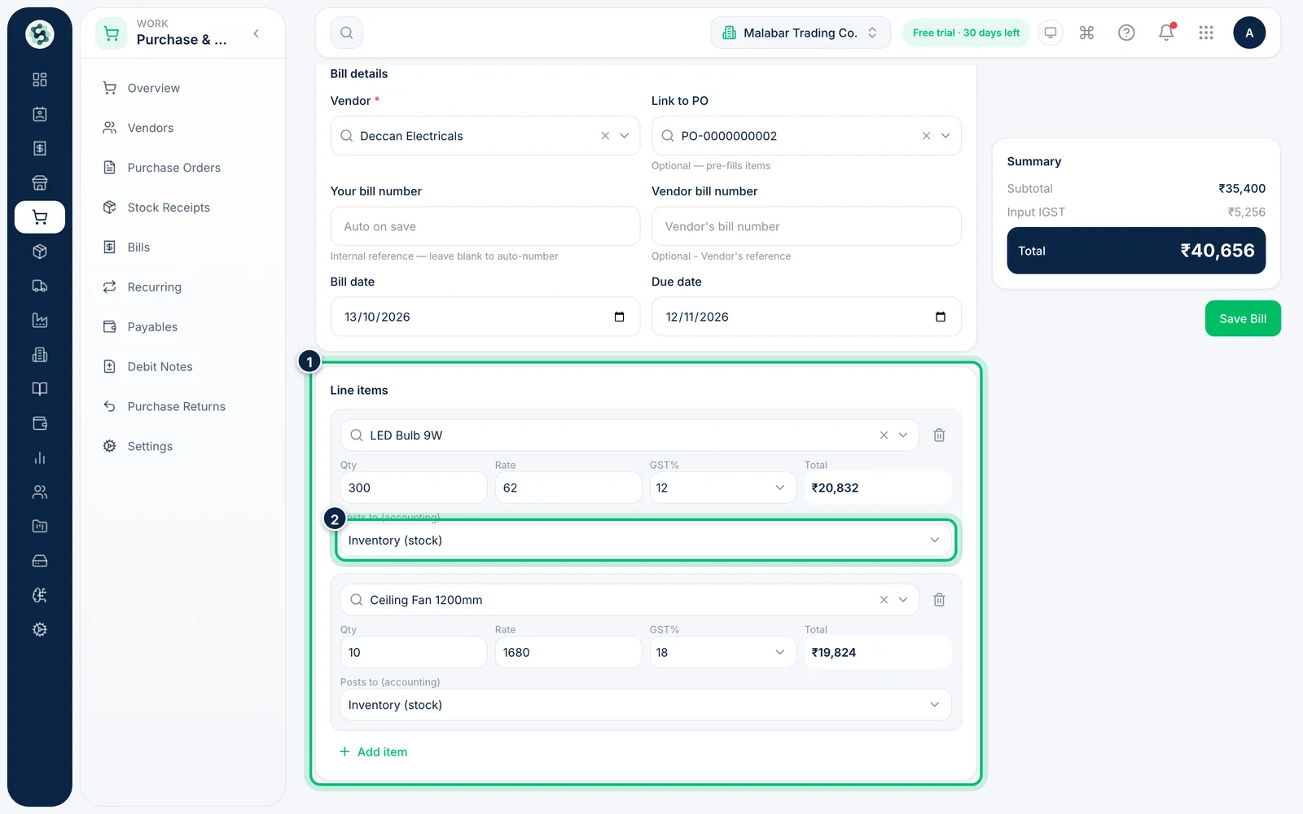This screenshot has width=1303, height=814.
Task: Open the people icon in left rail
Action: [39, 492]
